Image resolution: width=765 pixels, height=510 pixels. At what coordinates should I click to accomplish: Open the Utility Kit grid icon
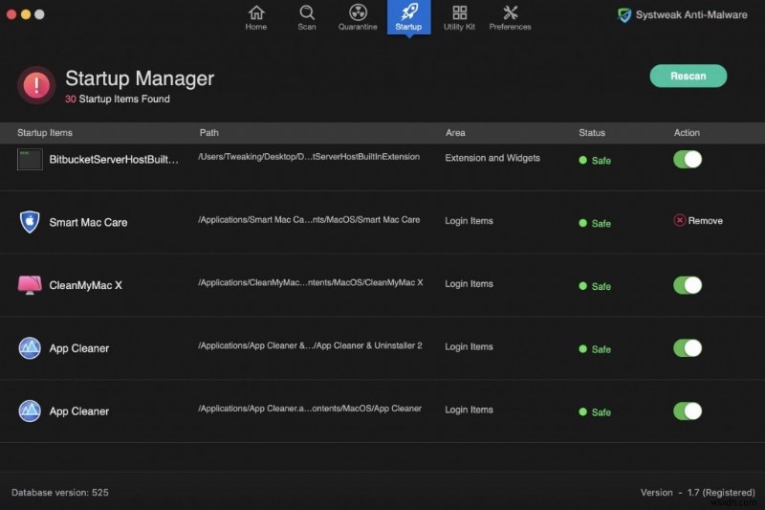click(x=459, y=13)
